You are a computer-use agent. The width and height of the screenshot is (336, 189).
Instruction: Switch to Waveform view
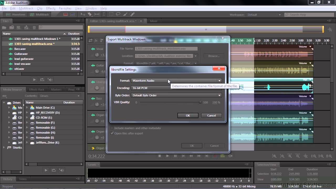[x=16, y=14]
